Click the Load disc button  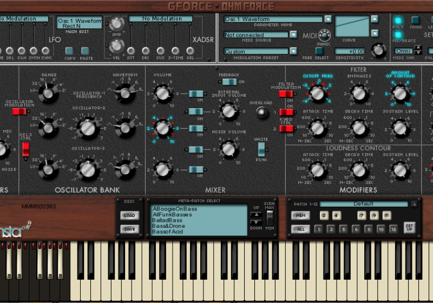[129, 215]
